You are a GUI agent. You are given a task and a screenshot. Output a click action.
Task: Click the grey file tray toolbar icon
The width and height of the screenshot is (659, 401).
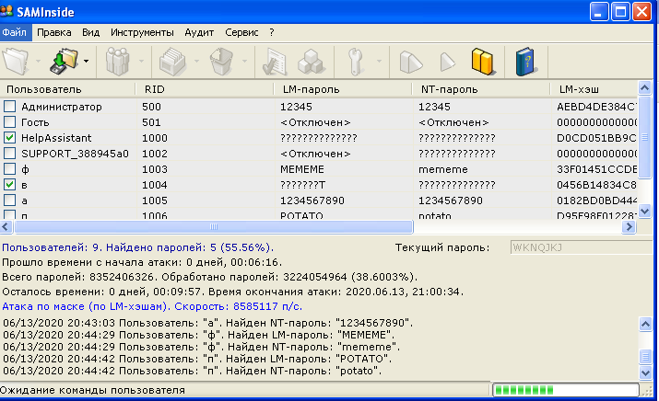(172, 62)
